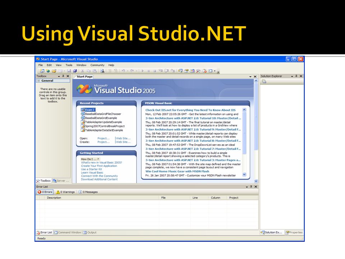The image size is (345, 259).
Task: Click the Step Out icon
Action: click(x=173, y=71)
